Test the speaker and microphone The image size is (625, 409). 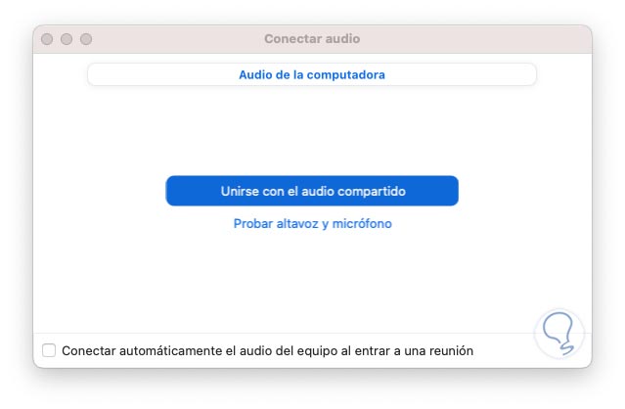(x=312, y=224)
